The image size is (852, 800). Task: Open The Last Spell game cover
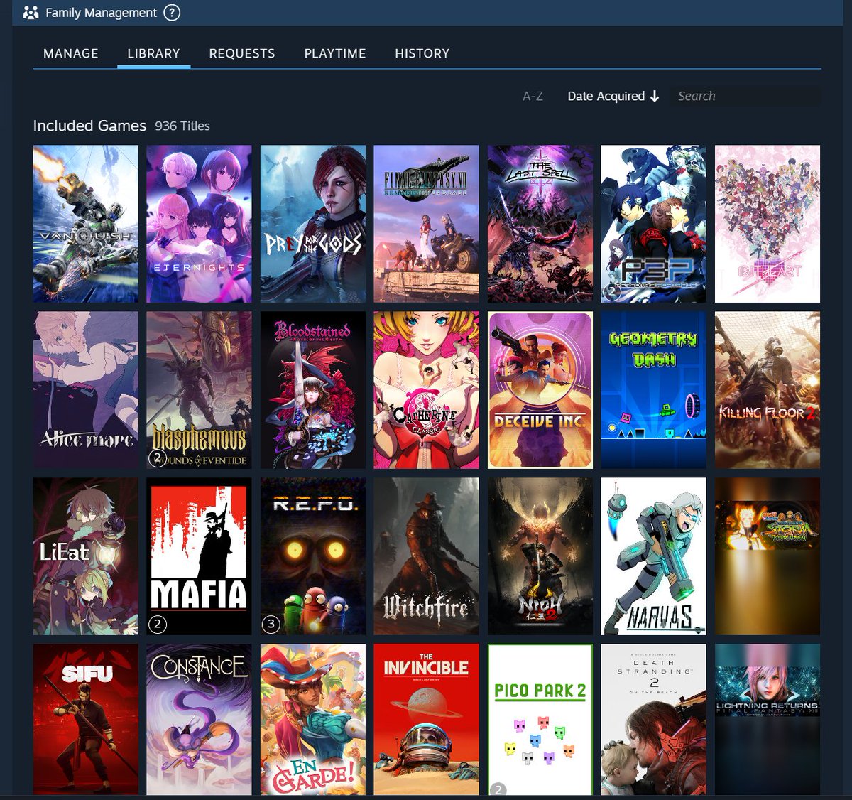pos(540,224)
